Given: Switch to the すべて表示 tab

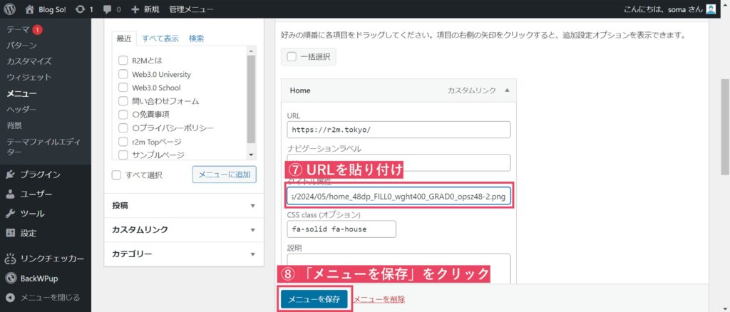Looking at the screenshot, I should 160,38.
